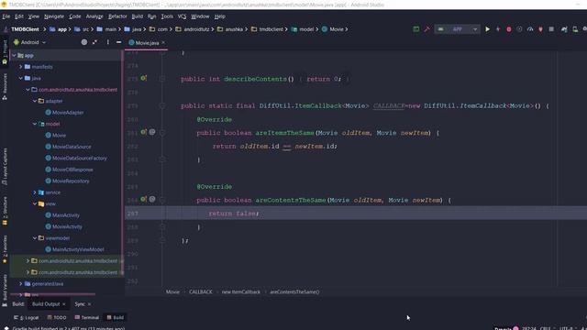This screenshot has width=587, height=330.
Task: Collapse the model package
Action: (35, 124)
